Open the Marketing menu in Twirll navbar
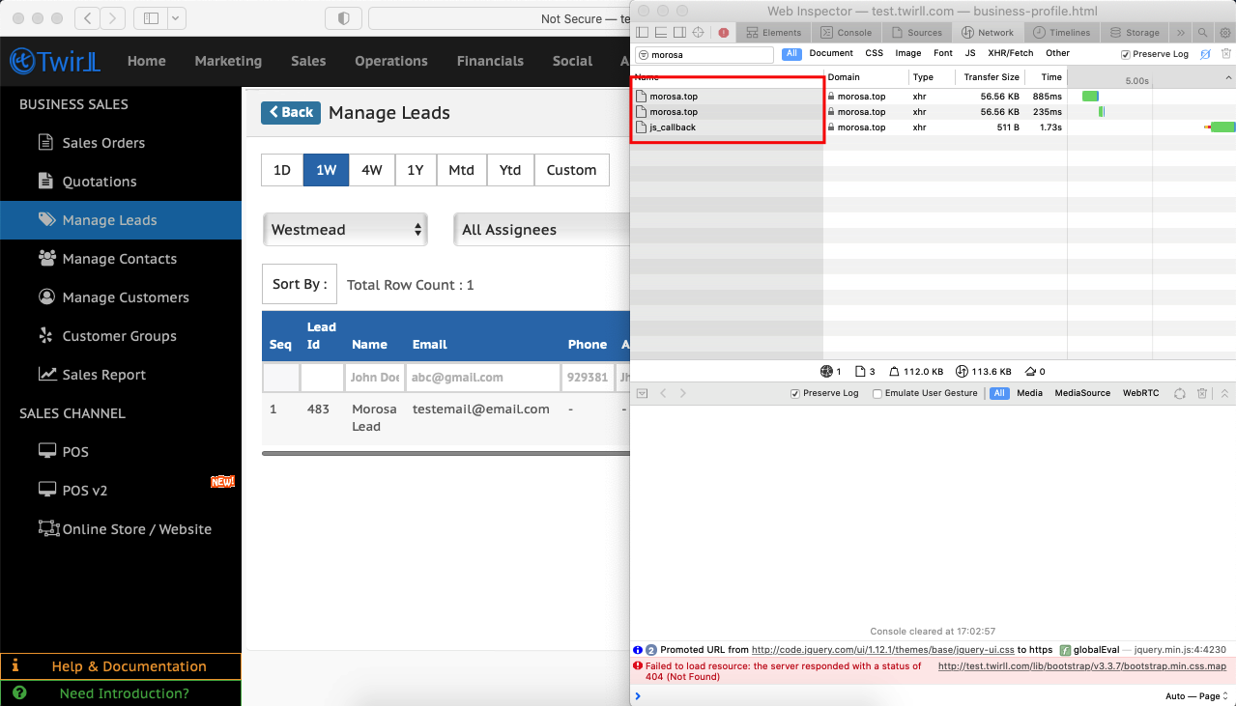The height and width of the screenshot is (706, 1236). click(x=228, y=61)
